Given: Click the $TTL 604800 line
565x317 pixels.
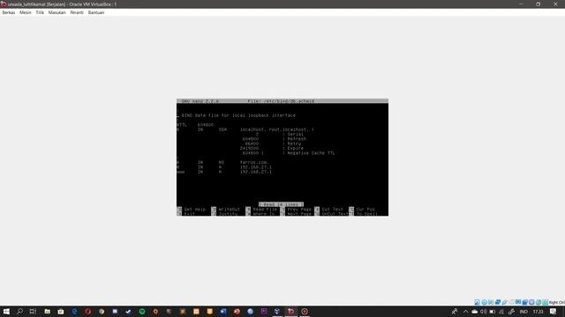Looking at the screenshot, I should coord(195,125).
